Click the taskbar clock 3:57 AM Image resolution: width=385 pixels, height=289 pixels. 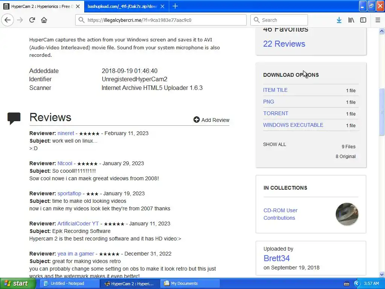(371, 283)
